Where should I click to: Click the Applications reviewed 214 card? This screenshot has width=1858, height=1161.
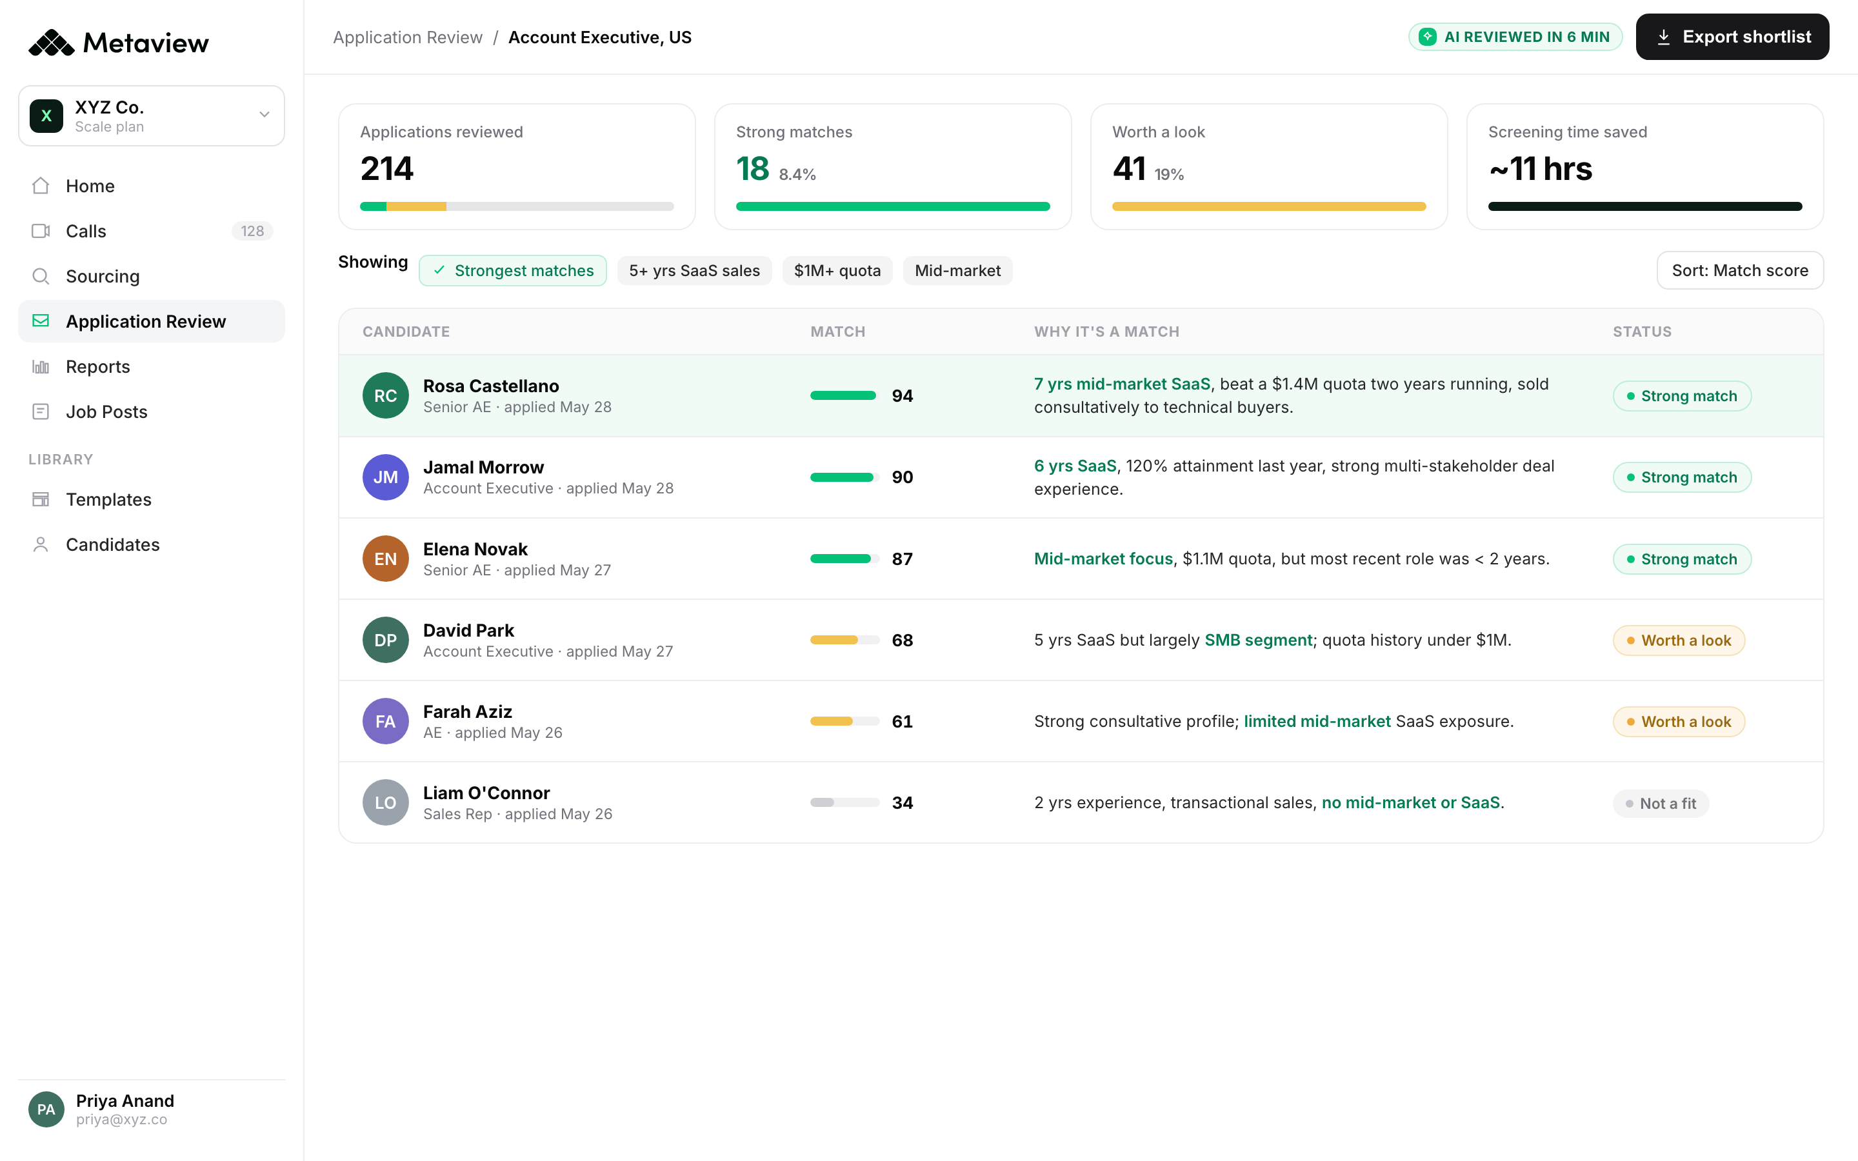coord(517,166)
